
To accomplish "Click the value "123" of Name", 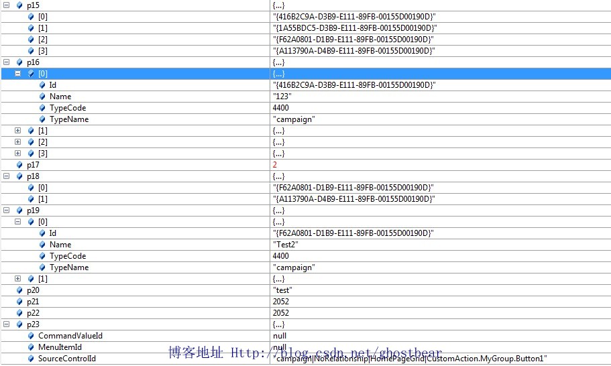I will pos(282,97).
